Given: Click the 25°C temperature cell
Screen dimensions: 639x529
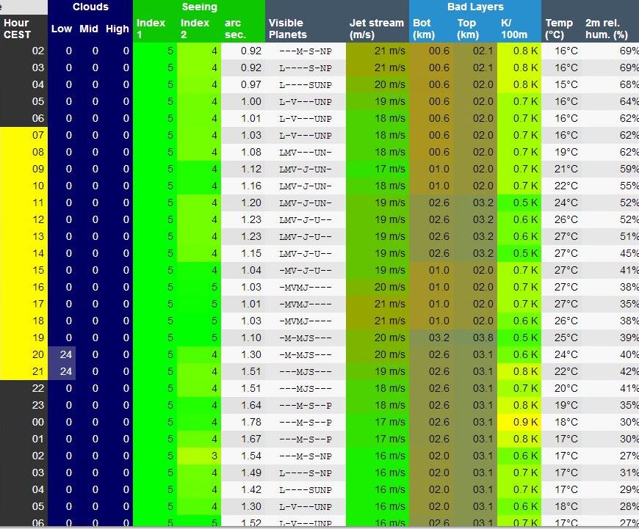Looking at the screenshot, I should pos(566,338).
